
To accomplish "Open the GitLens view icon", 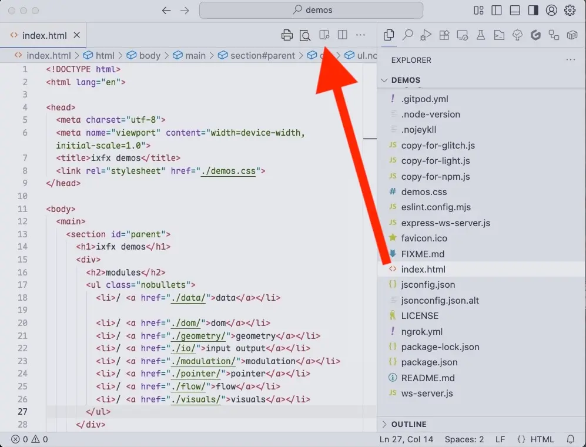I will click(x=535, y=35).
